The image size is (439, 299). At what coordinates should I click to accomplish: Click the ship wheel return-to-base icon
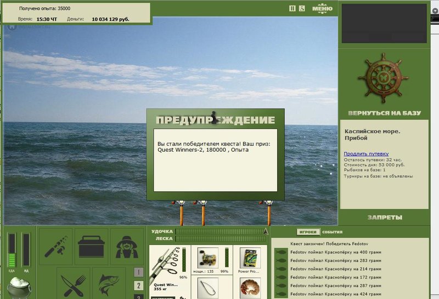pos(383,78)
